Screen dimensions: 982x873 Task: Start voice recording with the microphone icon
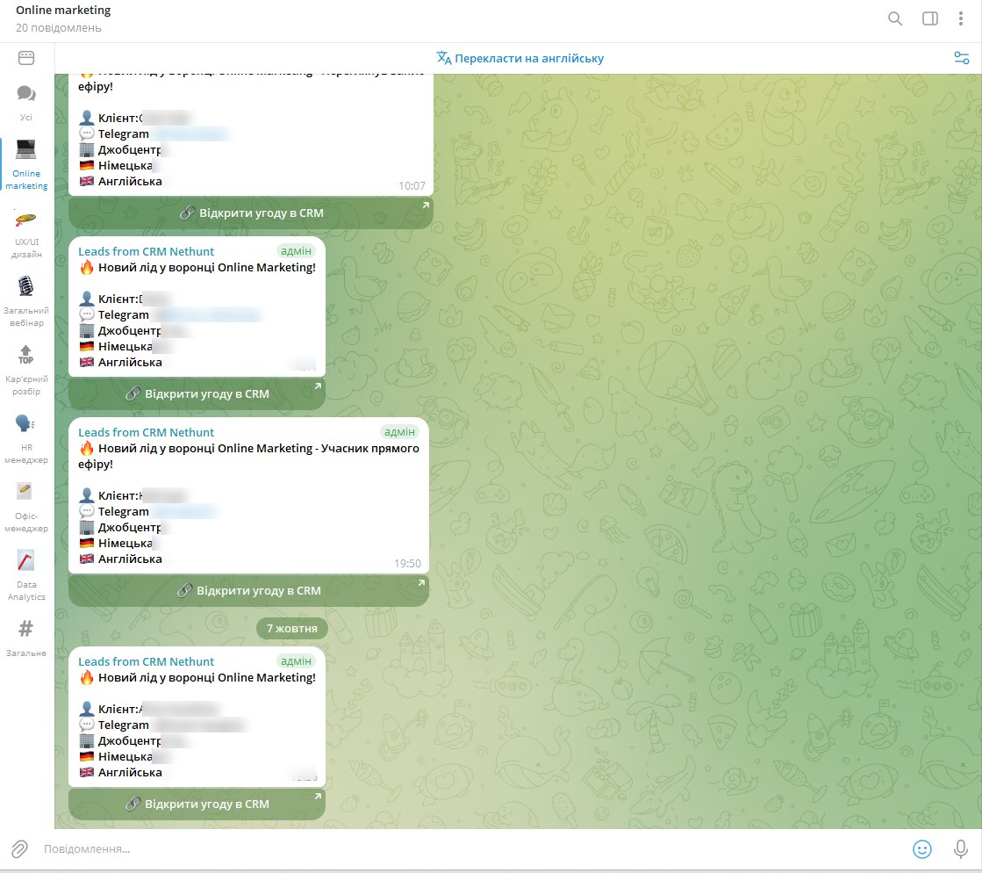(961, 849)
